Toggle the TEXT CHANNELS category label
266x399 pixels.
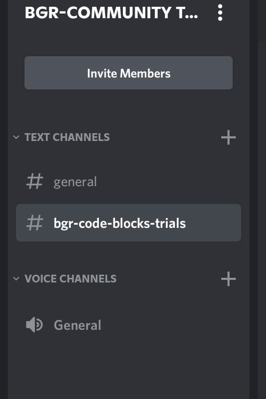67,137
